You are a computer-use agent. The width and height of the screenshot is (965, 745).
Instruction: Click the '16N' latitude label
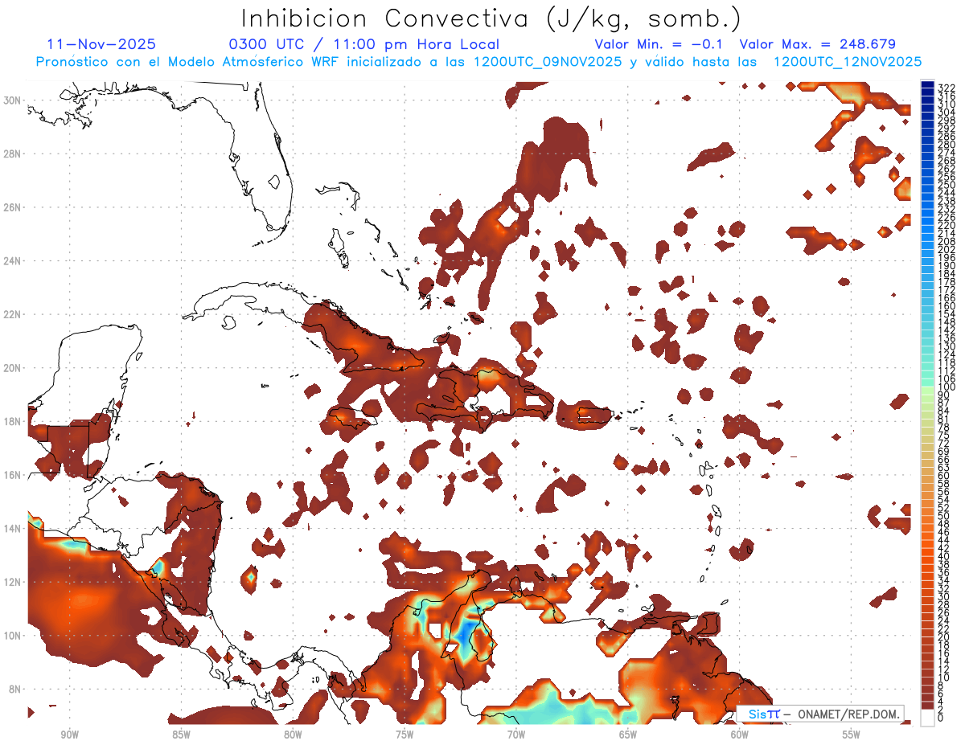(12, 475)
